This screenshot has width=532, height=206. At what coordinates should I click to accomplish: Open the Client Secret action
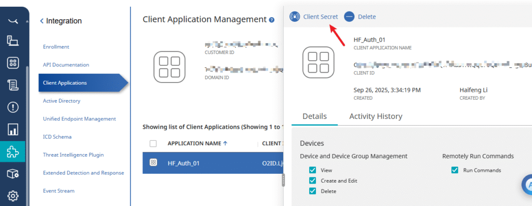tap(313, 17)
